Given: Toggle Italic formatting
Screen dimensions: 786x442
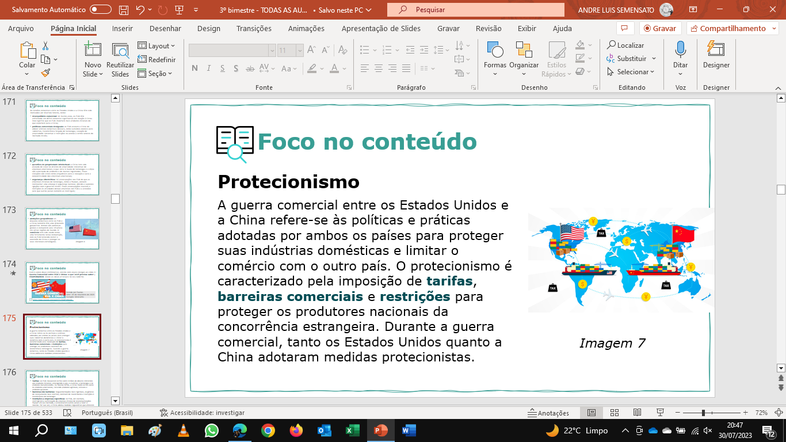Looking at the screenshot, I should [x=209, y=68].
